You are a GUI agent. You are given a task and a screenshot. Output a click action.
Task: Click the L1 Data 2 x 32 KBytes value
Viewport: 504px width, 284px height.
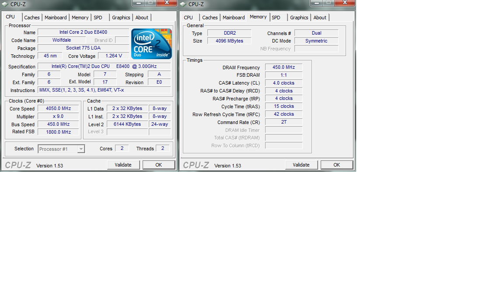[127, 109]
